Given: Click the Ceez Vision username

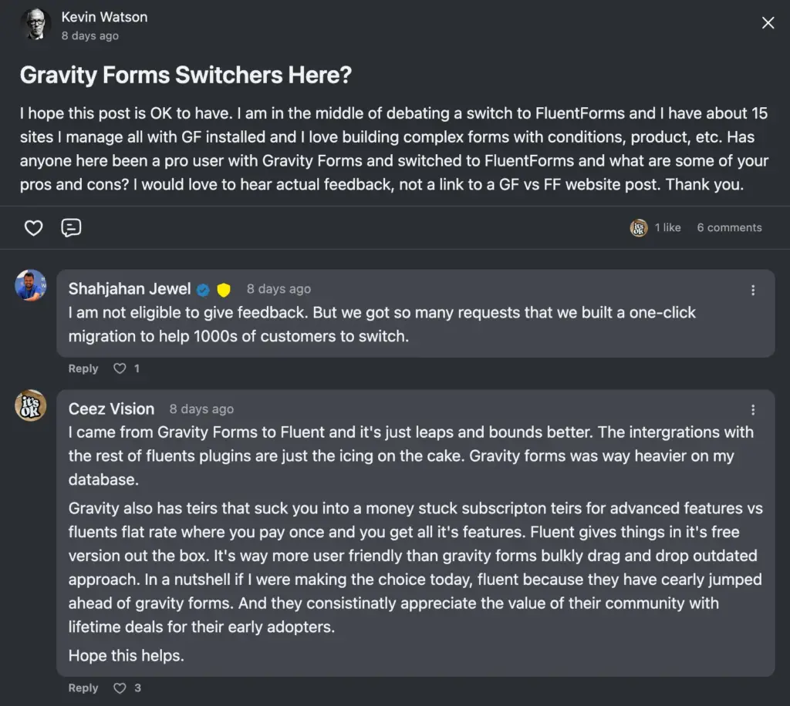Looking at the screenshot, I should [111, 408].
